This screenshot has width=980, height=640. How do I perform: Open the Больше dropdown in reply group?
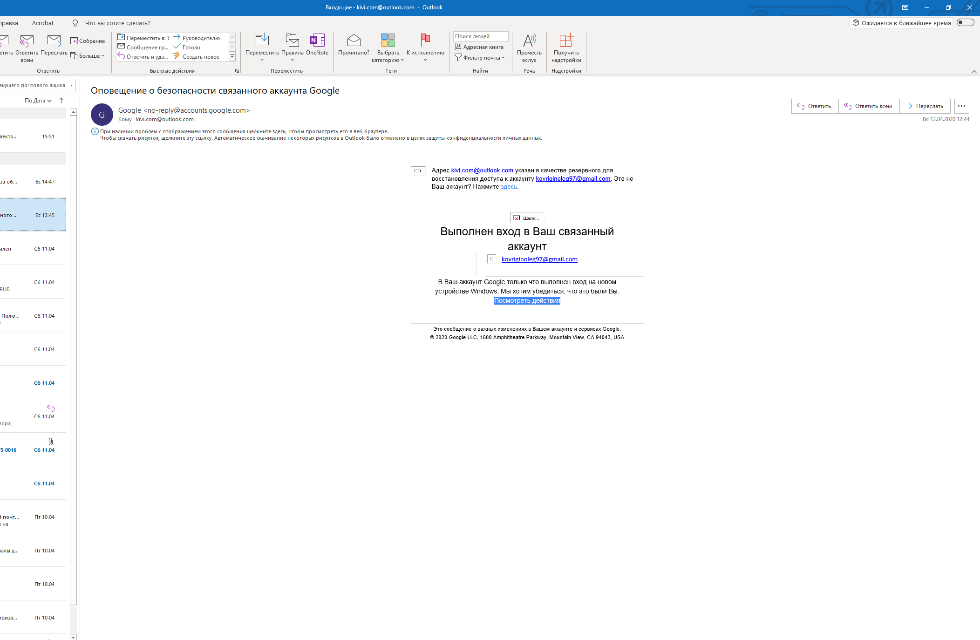click(88, 56)
